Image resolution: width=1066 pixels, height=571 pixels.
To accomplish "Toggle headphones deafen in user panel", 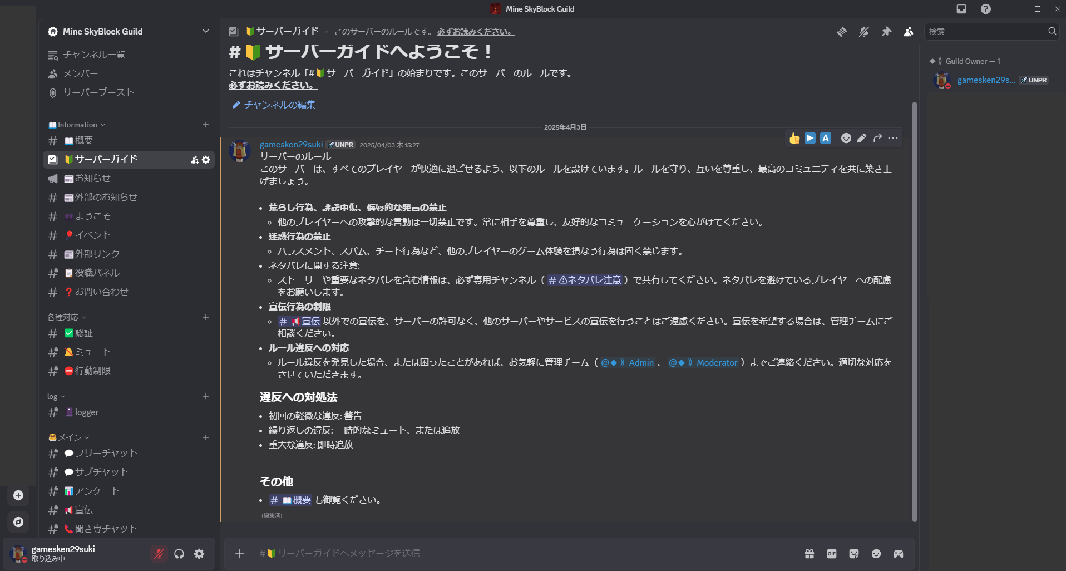I will (x=179, y=554).
